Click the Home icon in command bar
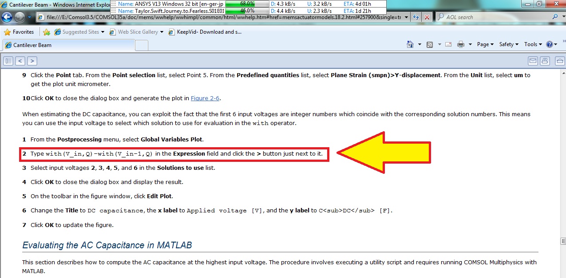This screenshot has width=566, height=278. tap(410, 44)
